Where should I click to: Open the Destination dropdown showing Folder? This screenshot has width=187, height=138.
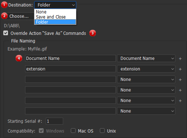pos(55,5)
